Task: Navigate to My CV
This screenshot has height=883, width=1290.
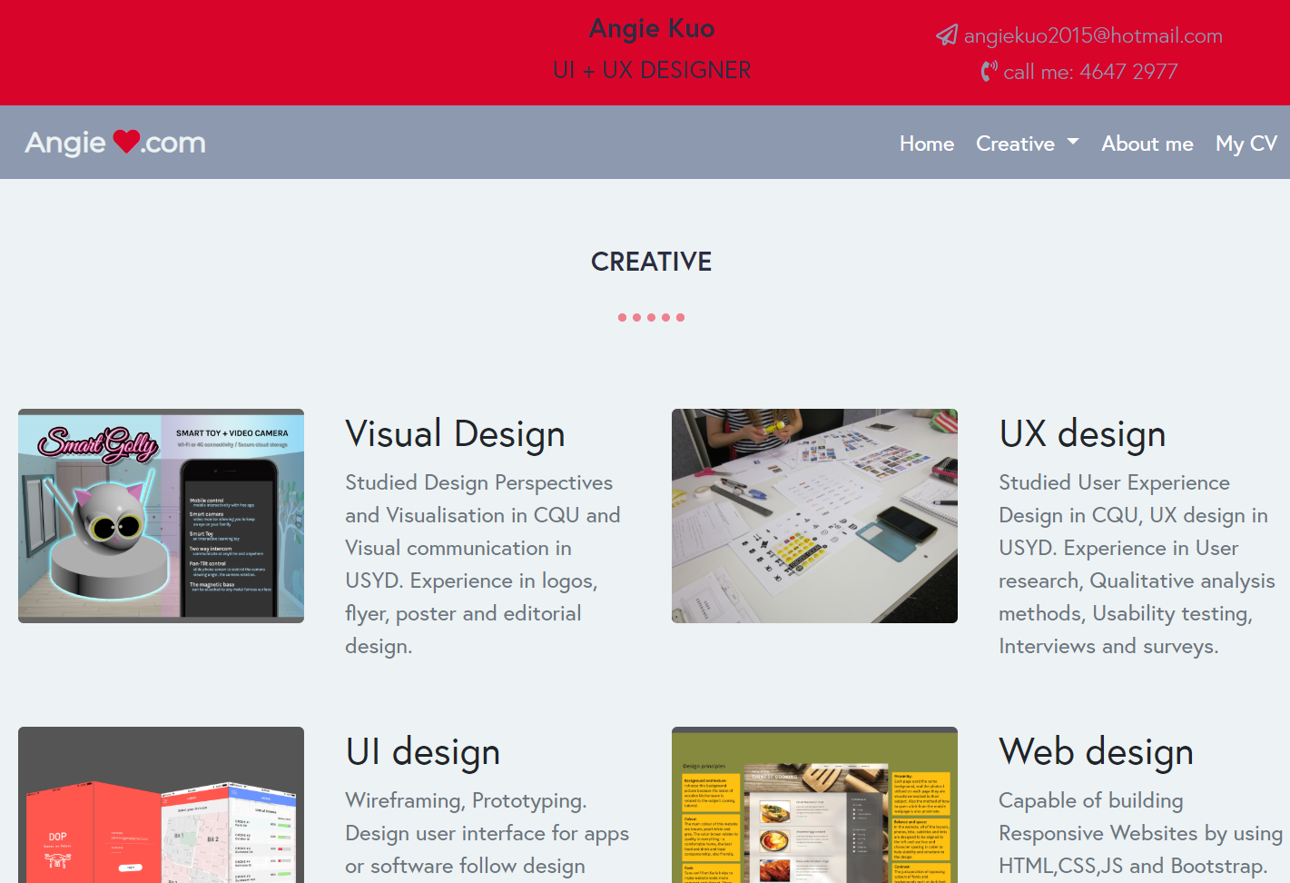Action: point(1246,144)
